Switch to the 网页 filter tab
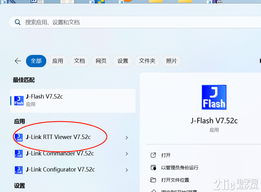The image size is (261, 192). [x=101, y=61]
